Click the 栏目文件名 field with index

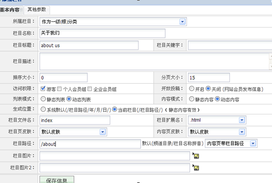(x=75, y=120)
